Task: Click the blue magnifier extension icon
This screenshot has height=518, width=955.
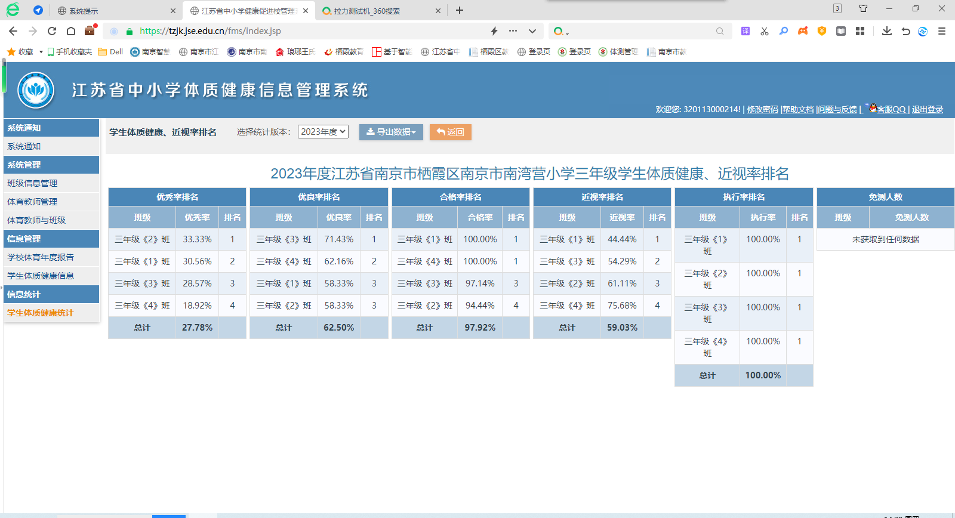Action: (784, 31)
